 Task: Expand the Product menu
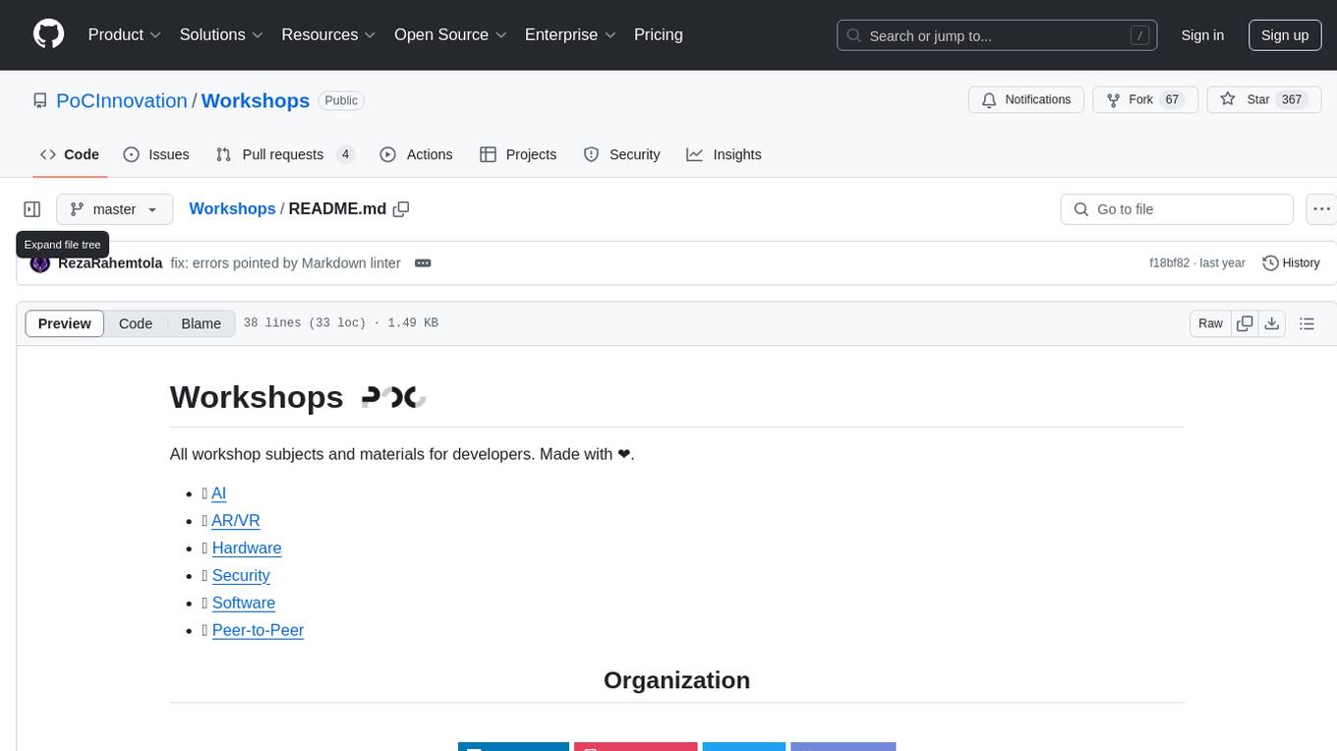pos(125,34)
